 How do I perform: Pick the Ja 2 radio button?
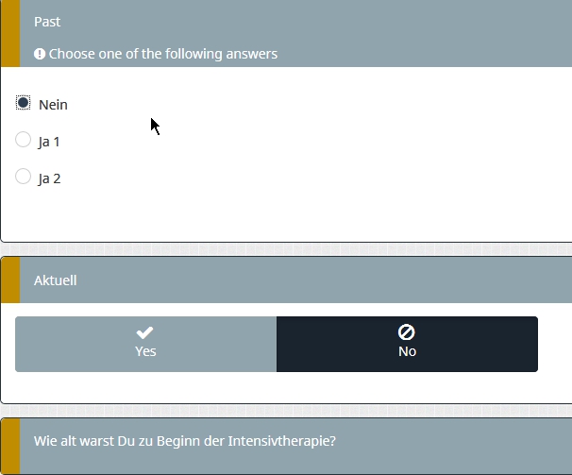pos(24,177)
